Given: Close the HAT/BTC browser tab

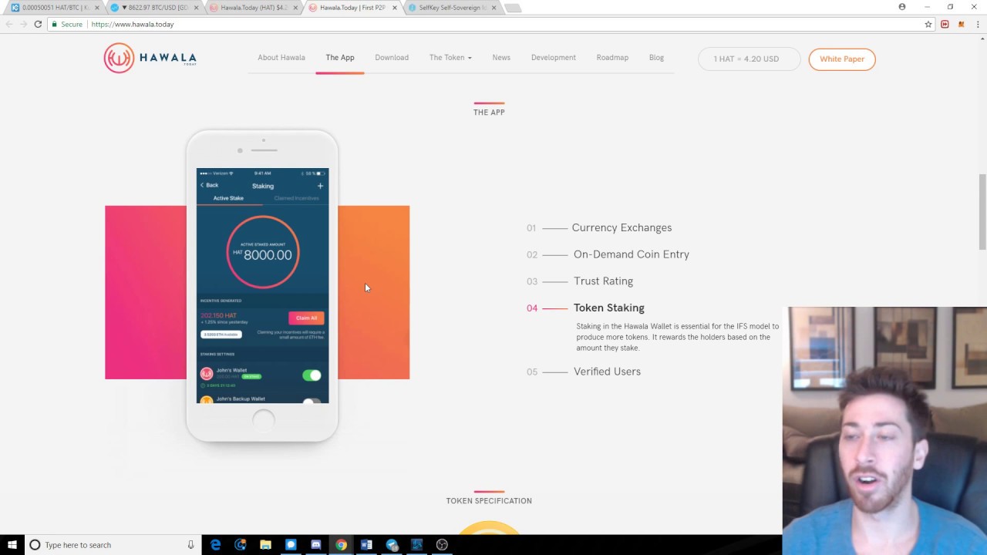Looking at the screenshot, I should [97, 8].
